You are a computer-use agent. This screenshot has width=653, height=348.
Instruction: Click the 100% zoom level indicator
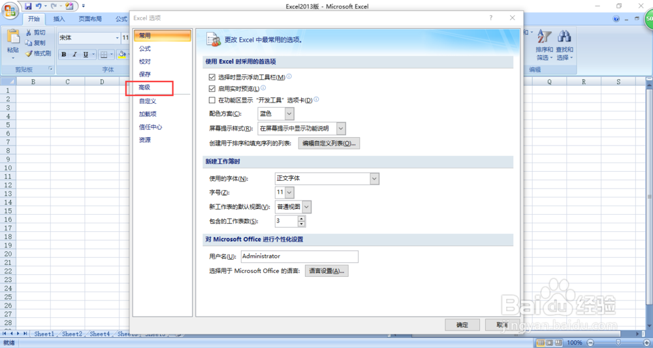tap(575, 343)
